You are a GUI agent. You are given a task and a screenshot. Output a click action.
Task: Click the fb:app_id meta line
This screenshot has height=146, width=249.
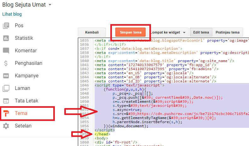pos(155,65)
